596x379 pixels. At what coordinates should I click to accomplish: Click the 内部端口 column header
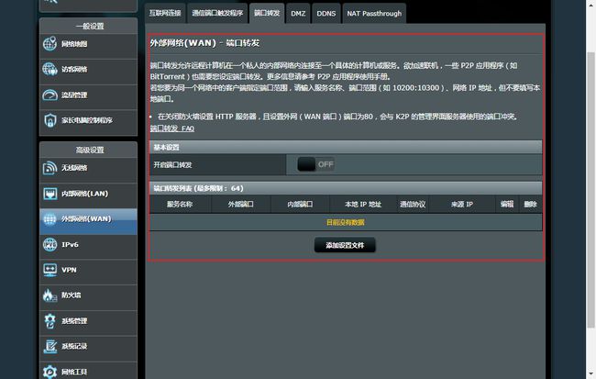(x=300, y=205)
